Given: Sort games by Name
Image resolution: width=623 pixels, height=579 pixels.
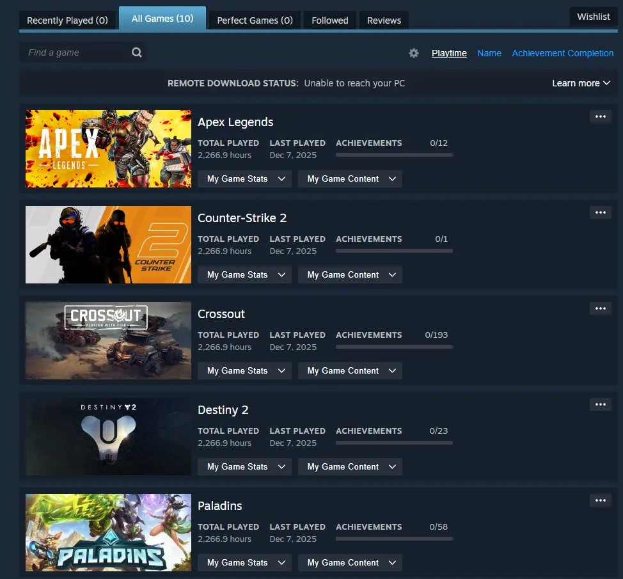Looking at the screenshot, I should click(489, 53).
